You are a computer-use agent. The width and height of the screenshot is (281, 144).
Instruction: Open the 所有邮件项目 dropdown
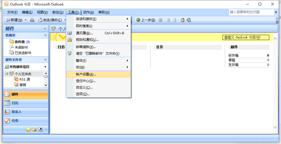pyautogui.click(x=45, y=67)
